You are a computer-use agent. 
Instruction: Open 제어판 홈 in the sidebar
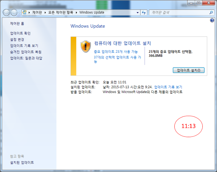click(x=17, y=23)
